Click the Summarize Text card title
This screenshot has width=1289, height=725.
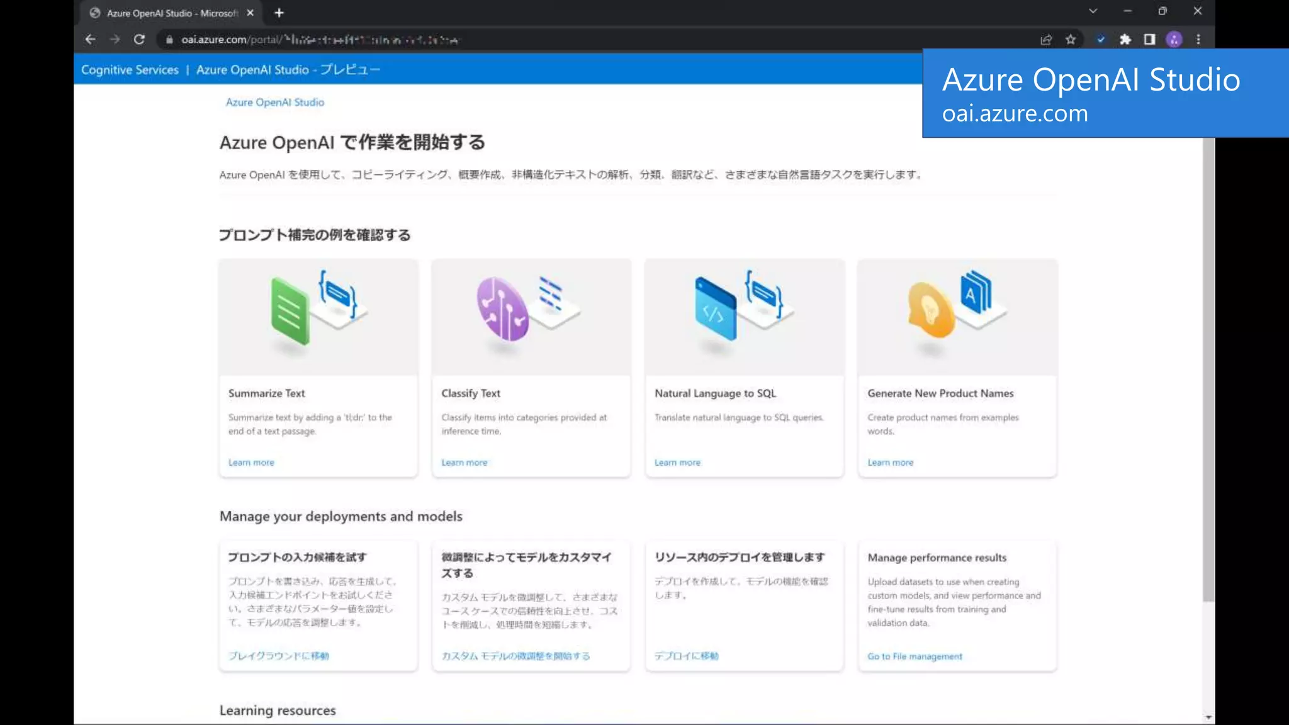267,393
